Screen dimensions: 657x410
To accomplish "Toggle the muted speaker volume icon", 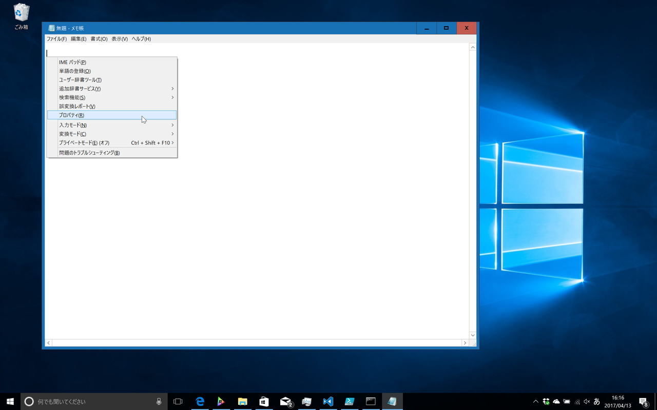I will (x=587, y=401).
